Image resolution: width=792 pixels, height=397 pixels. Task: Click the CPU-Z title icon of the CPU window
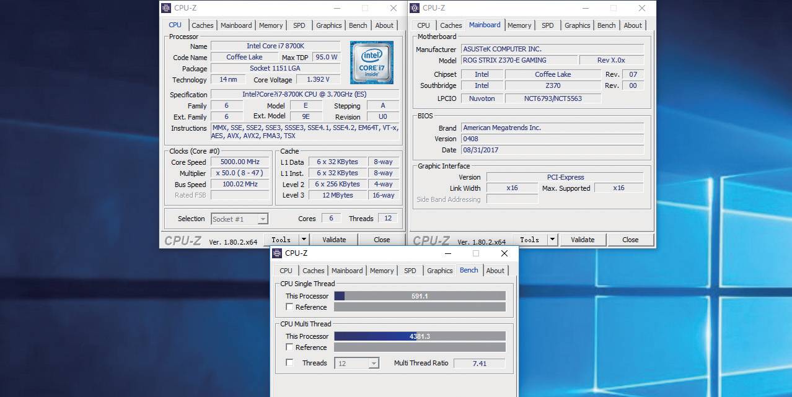pyautogui.click(x=166, y=8)
